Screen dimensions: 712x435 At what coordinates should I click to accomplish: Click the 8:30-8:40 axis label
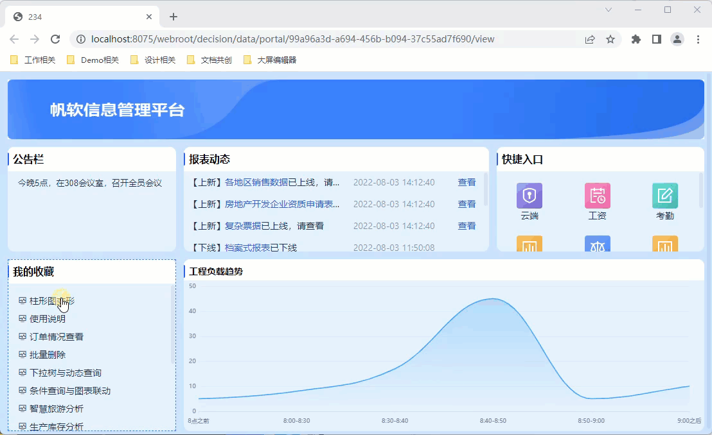395,420
